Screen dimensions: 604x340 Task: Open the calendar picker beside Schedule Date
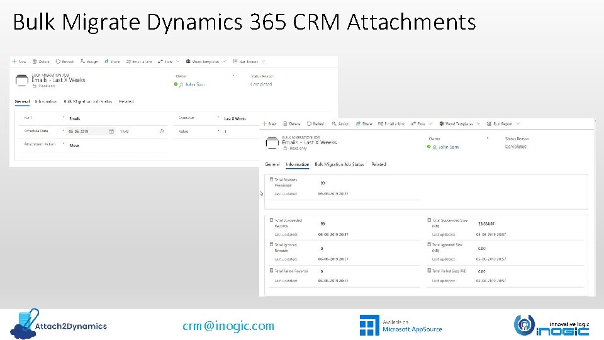(111, 132)
